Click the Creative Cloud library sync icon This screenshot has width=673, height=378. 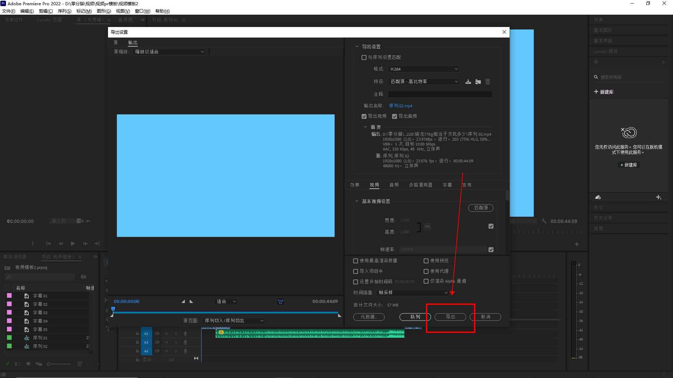[598, 197]
